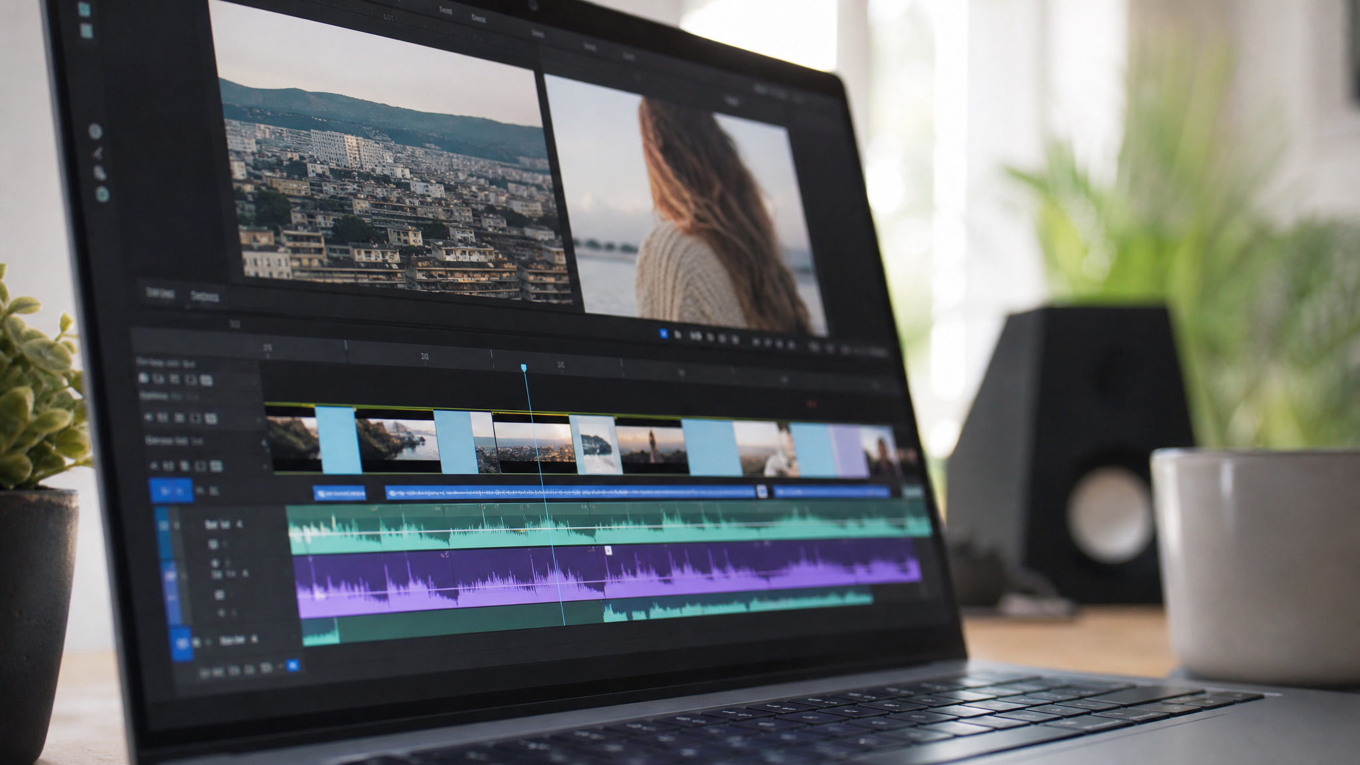Select the lavender placeholder clip on the video track
The height and width of the screenshot is (765, 1360).
(849, 451)
